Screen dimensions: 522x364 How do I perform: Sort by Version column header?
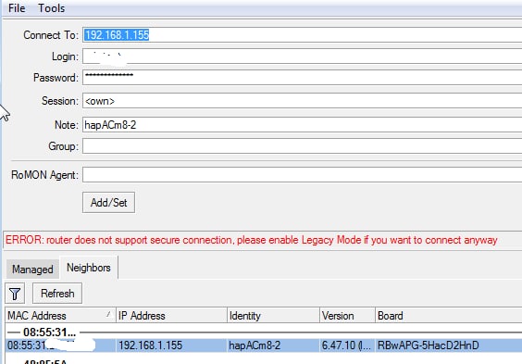click(x=347, y=316)
